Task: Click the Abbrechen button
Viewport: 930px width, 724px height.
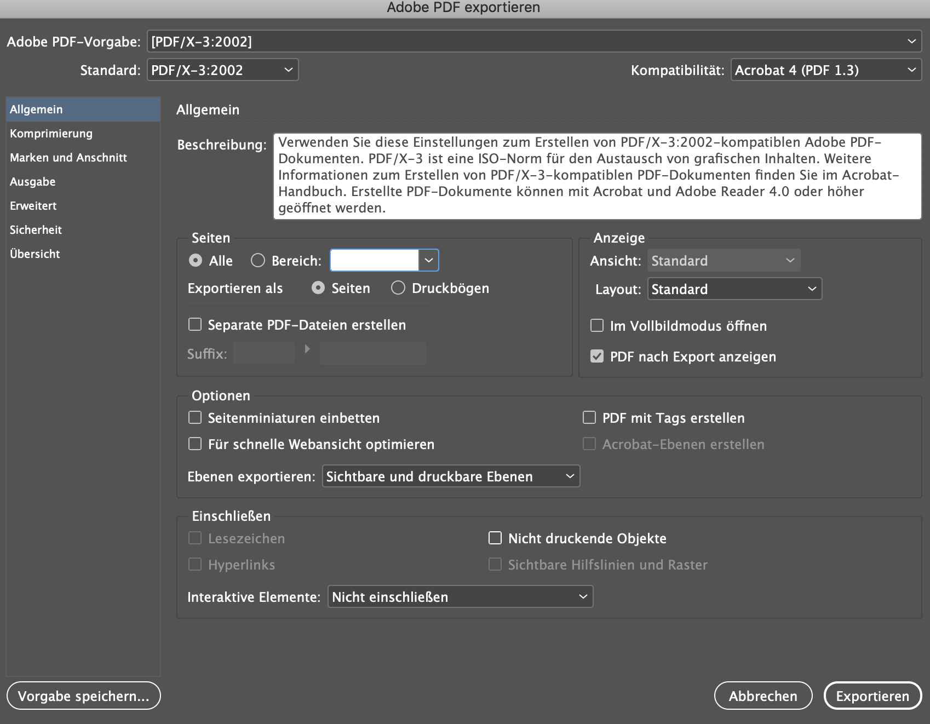Action: [763, 696]
